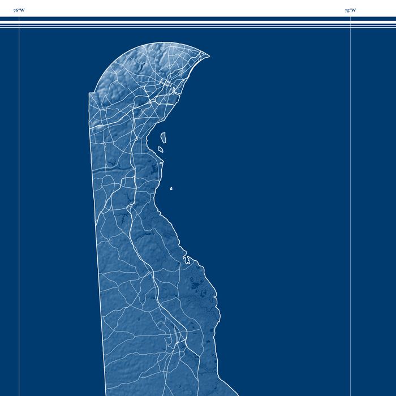Image resolution: width=396 pixels, height=396 pixels.
Task: Select the notched northwest corner of the border
Action: click(x=90, y=92)
